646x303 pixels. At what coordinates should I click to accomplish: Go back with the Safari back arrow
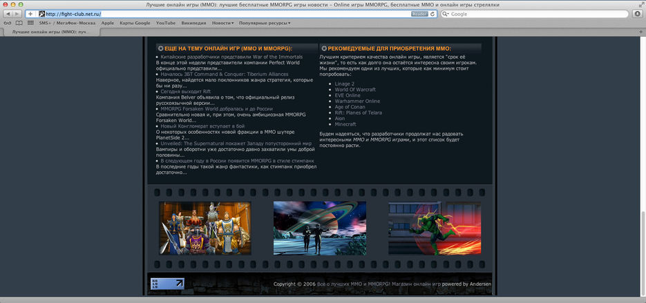[x=8, y=14]
